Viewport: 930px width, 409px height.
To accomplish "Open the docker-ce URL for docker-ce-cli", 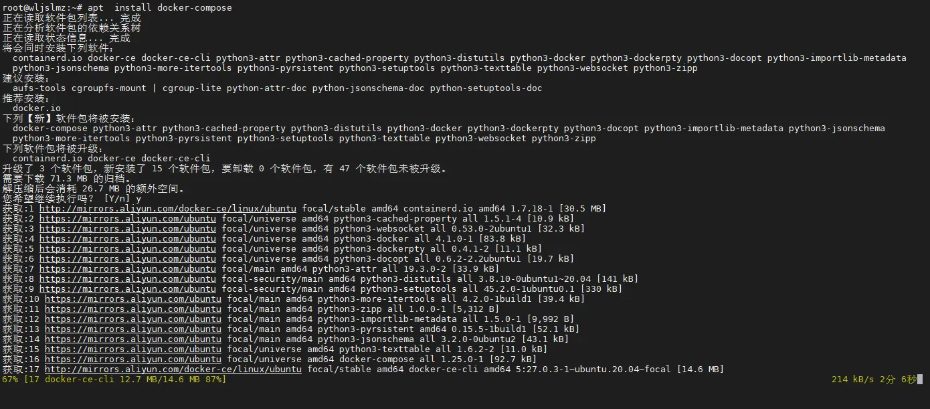I will 173,370.
